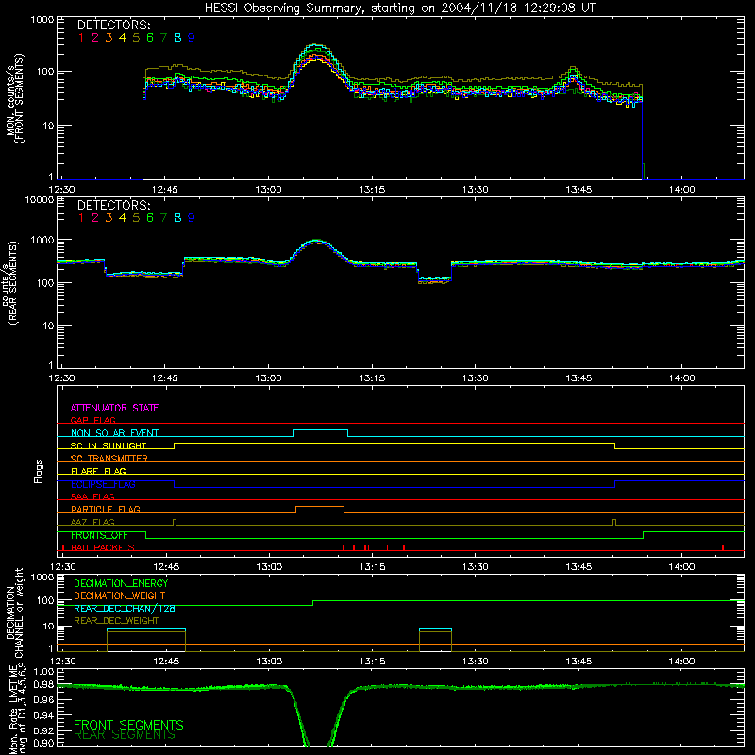The width and height of the screenshot is (755, 755).
Task: Click the raised PARTICLE_FLAG orange pulse
Action: pos(320,507)
